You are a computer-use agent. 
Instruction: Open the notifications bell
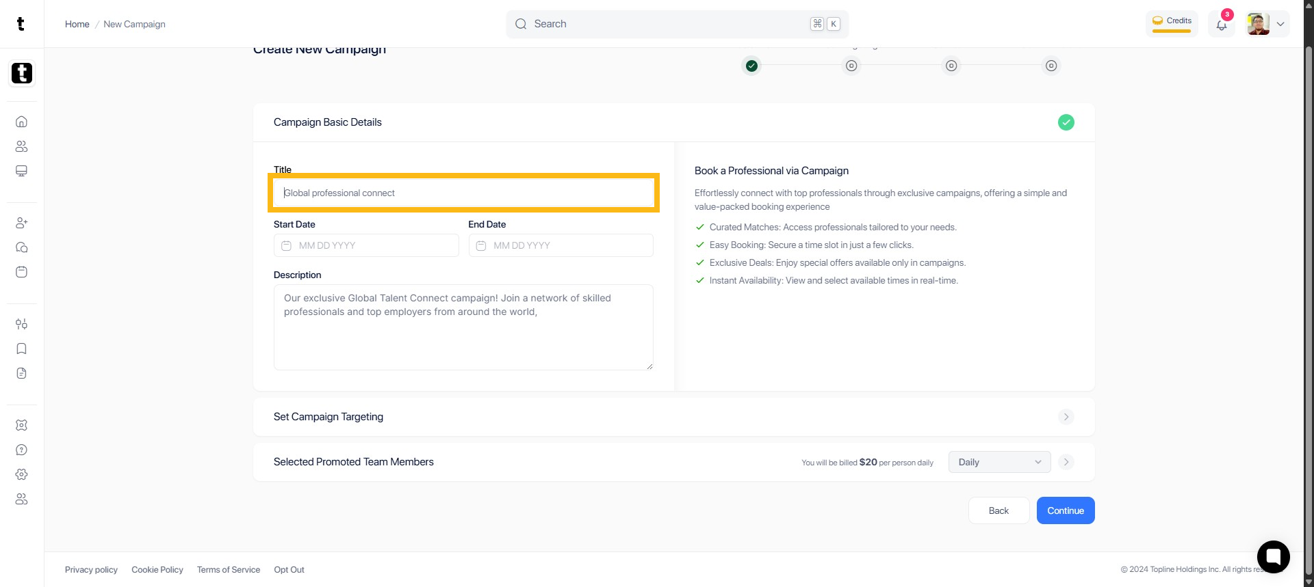(1222, 25)
